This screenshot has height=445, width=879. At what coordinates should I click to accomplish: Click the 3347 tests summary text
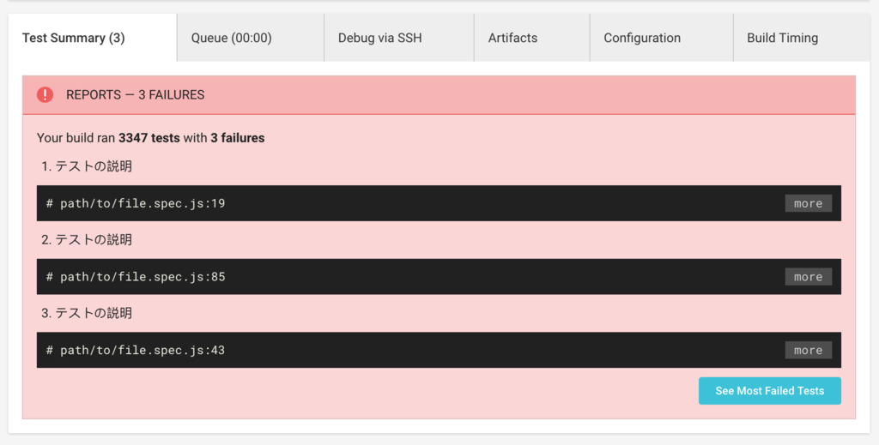coord(149,138)
